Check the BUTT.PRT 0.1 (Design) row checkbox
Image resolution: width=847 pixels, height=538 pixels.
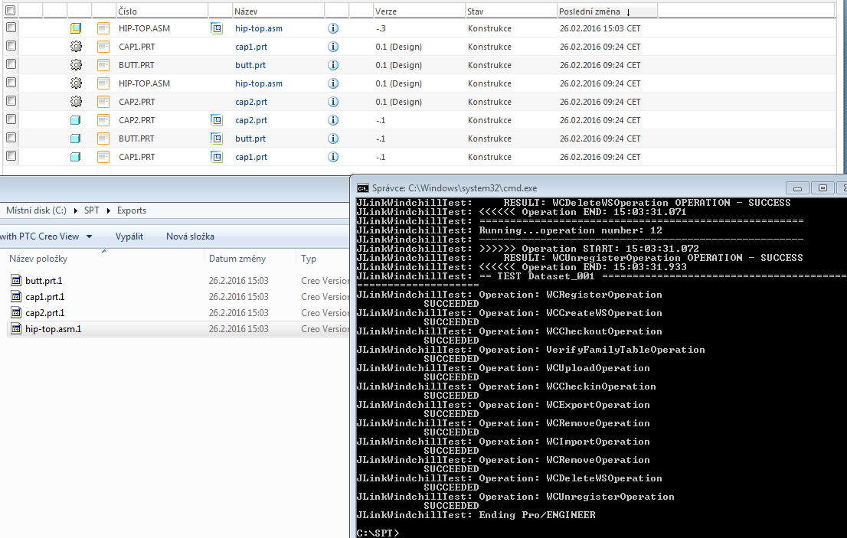coord(11,64)
